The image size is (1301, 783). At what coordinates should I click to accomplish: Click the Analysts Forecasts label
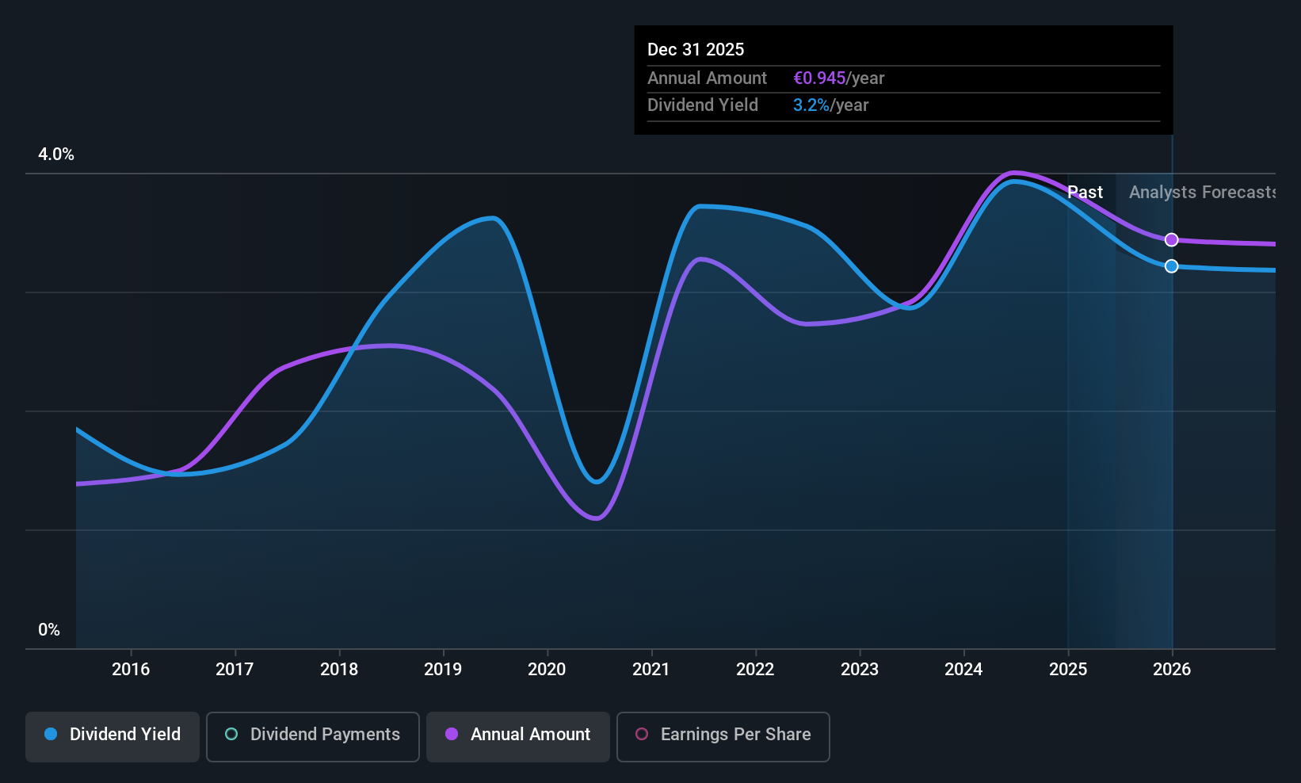point(1202,193)
